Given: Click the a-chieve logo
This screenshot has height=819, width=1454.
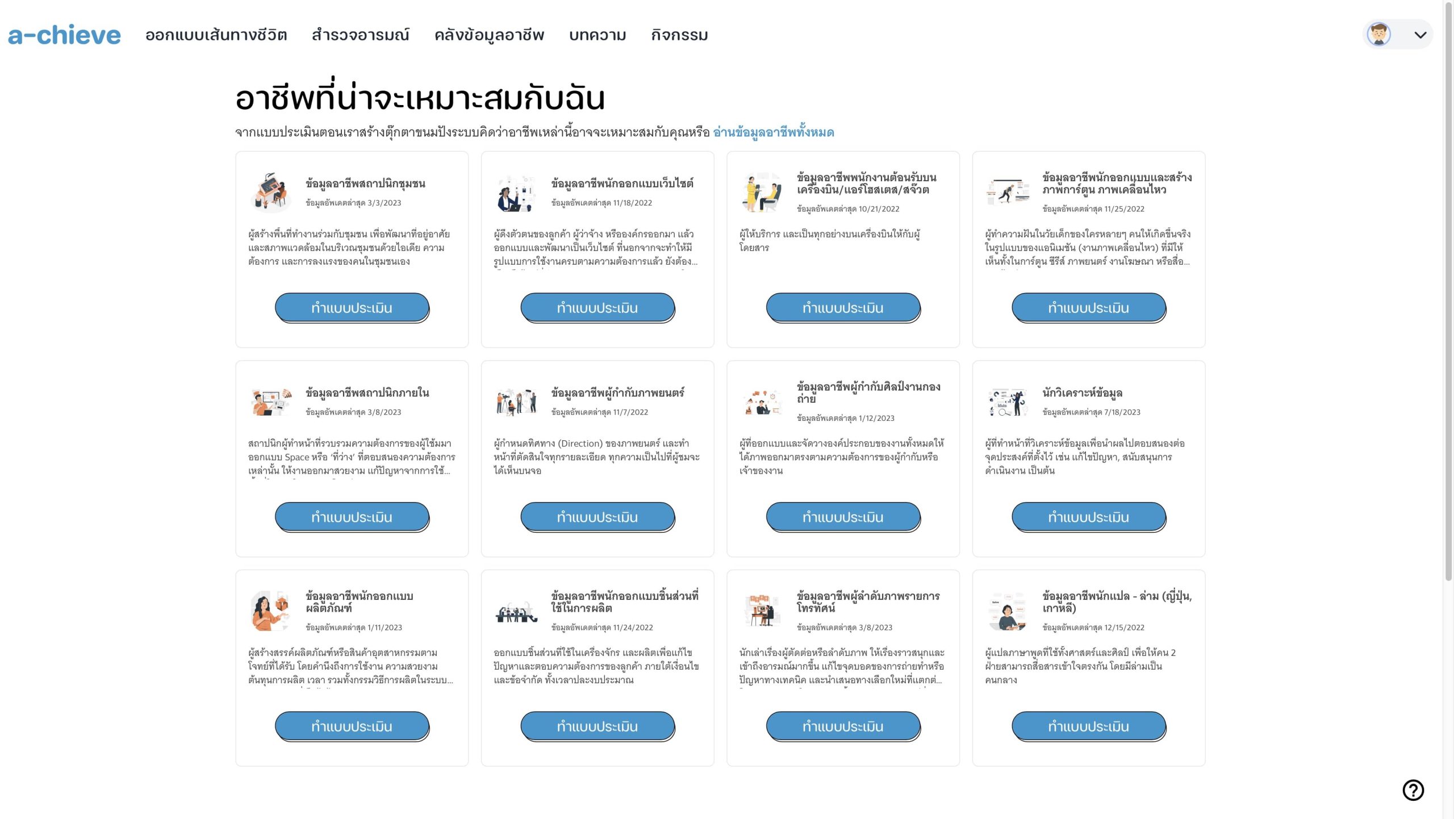Looking at the screenshot, I should [64, 35].
